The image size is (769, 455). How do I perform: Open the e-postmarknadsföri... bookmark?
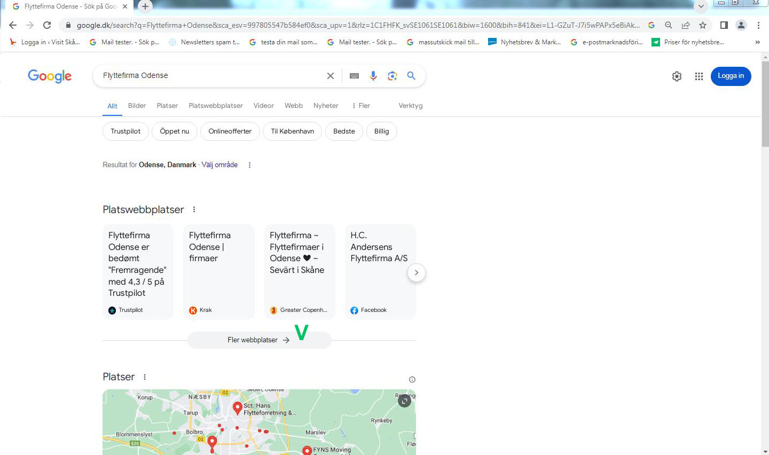pos(607,42)
